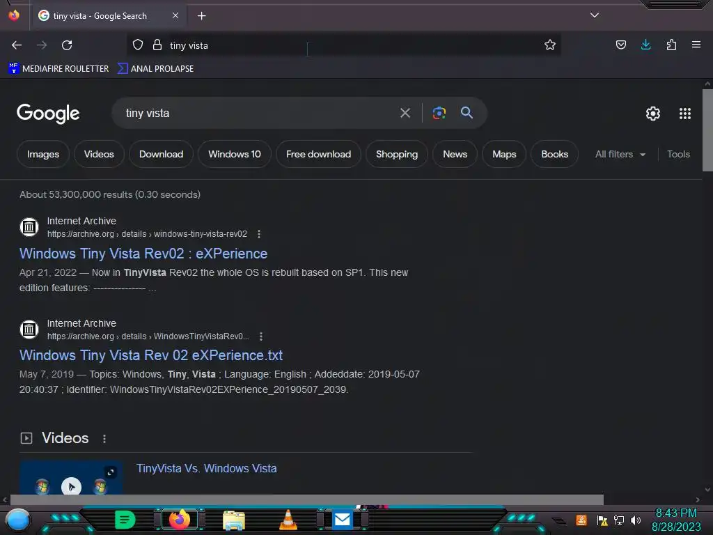This screenshot has width=713, height=535.
Task: Bookmark this page with star icon
Action: (x=550, y=45)
